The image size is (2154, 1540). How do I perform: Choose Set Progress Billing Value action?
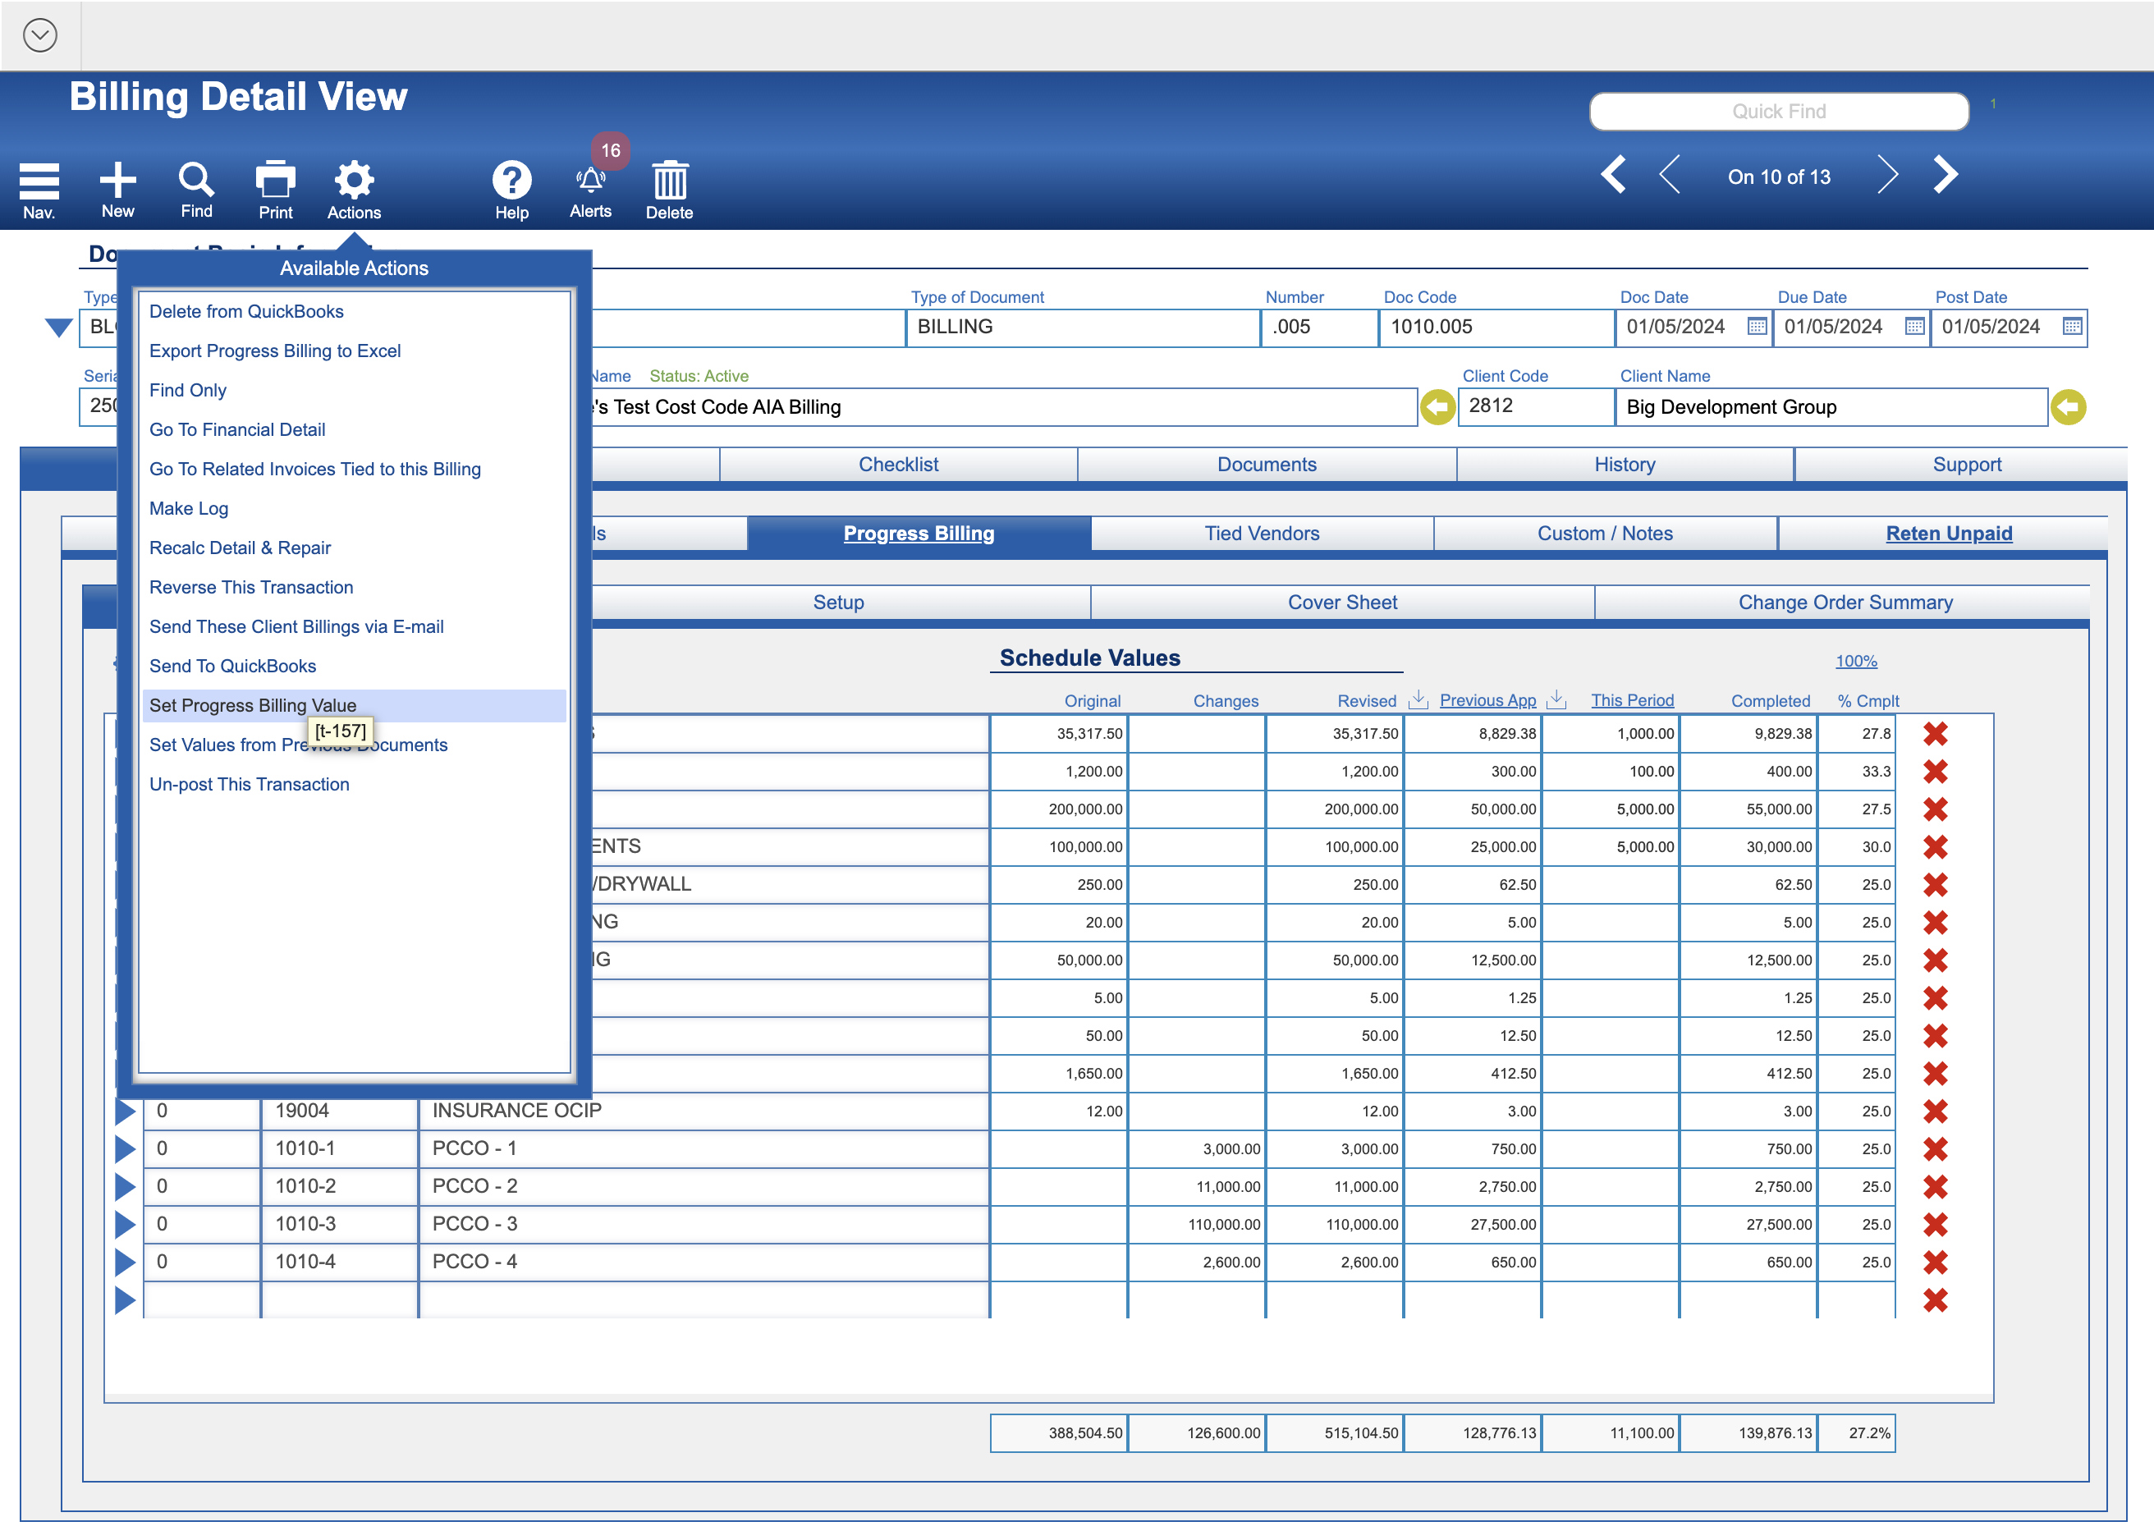tap(354, 705)
